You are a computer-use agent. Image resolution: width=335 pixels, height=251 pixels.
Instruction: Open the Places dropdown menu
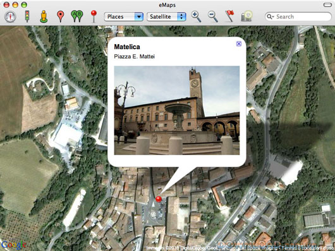(x=124, y=16)
